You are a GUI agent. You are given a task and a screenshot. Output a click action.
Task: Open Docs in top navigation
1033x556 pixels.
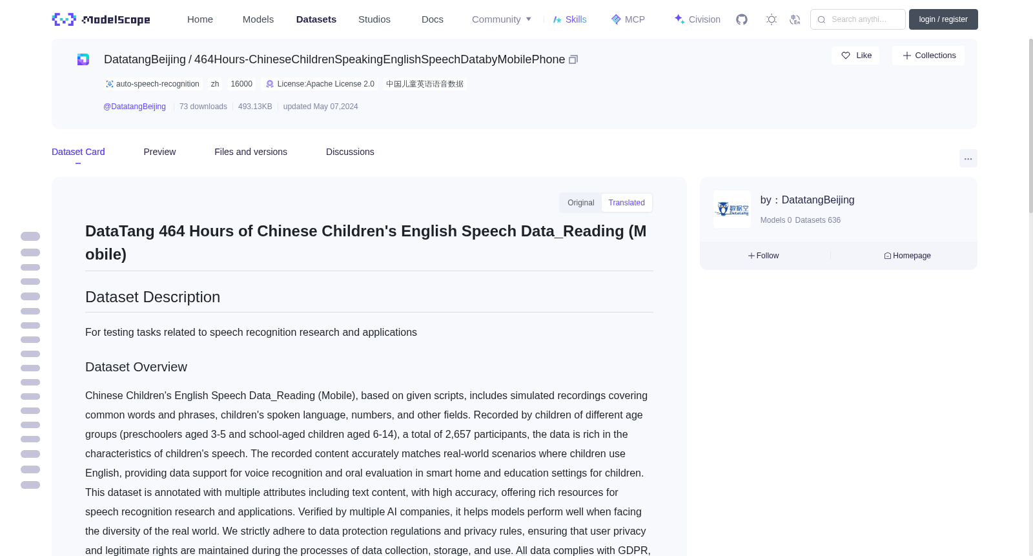(433, 19)
